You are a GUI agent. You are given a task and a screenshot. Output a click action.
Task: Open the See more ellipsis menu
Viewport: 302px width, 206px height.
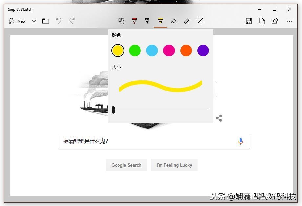pyautogui.click(x=289, y=21)
